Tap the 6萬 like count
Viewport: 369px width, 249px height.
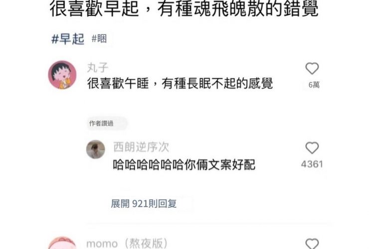click(x=314, y=85)
